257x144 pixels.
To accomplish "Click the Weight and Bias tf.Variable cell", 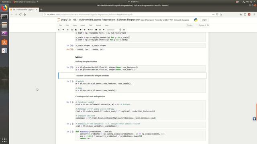I will pos(140,86).
